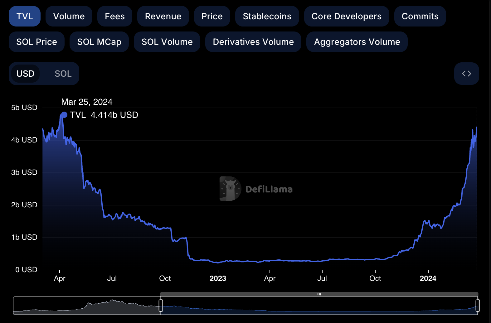Show Aggregators Volume data
Viewport: 491px width, 323px height.
click(x=357, y=42)
